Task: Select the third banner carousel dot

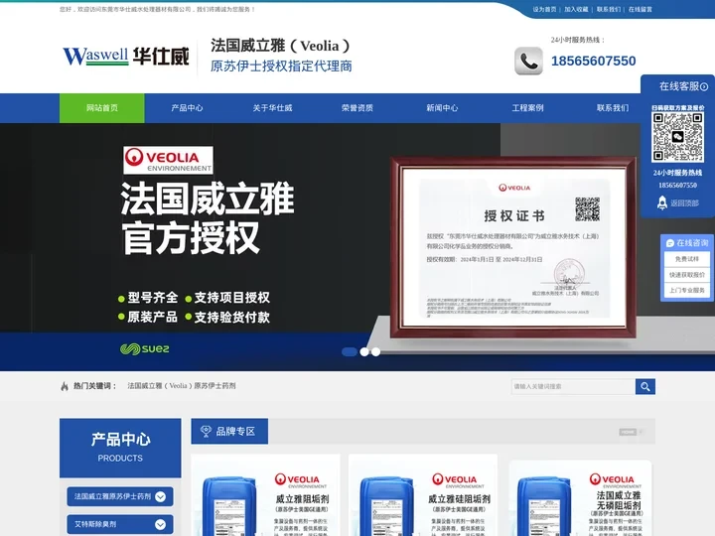Action: 375,351
